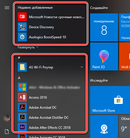The image size is (130, 138).
Task: Open the Почта mail tile
Action: (124, 27)
